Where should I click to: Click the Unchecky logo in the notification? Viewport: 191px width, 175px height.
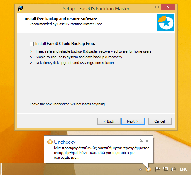[50, 142]
